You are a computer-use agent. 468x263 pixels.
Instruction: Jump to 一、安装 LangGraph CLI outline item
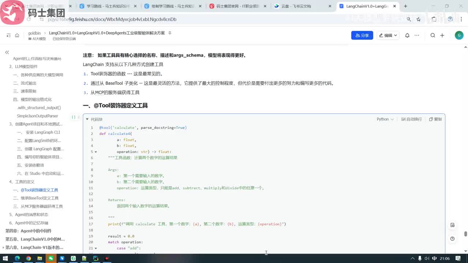38,132
